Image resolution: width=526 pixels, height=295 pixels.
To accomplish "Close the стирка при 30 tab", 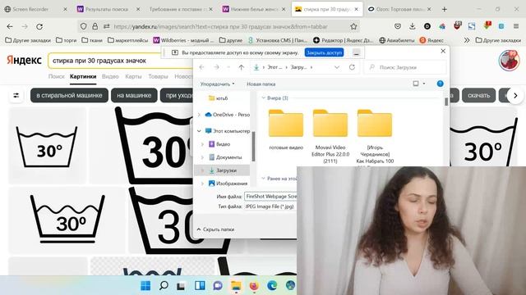I will pyautogui.click(x=357, y=9).
